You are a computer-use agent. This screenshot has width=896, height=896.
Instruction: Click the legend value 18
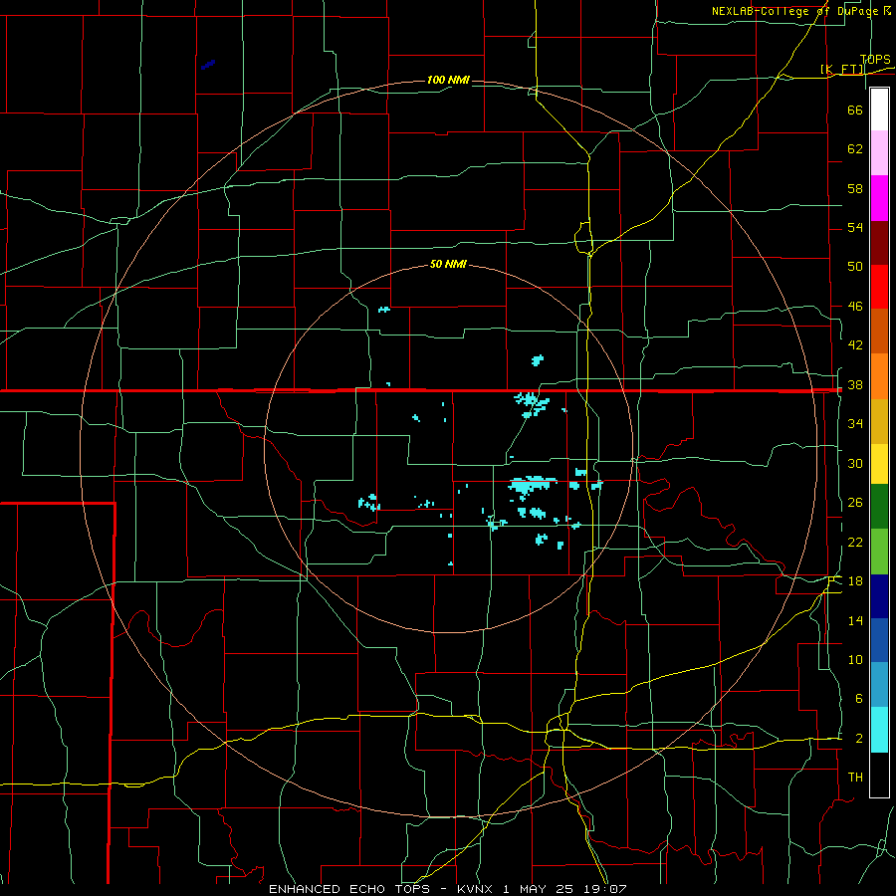[855, 581]
